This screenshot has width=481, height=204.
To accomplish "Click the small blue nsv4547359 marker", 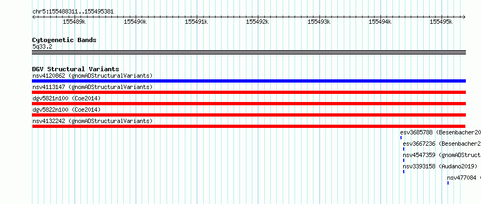I will 404,160.
